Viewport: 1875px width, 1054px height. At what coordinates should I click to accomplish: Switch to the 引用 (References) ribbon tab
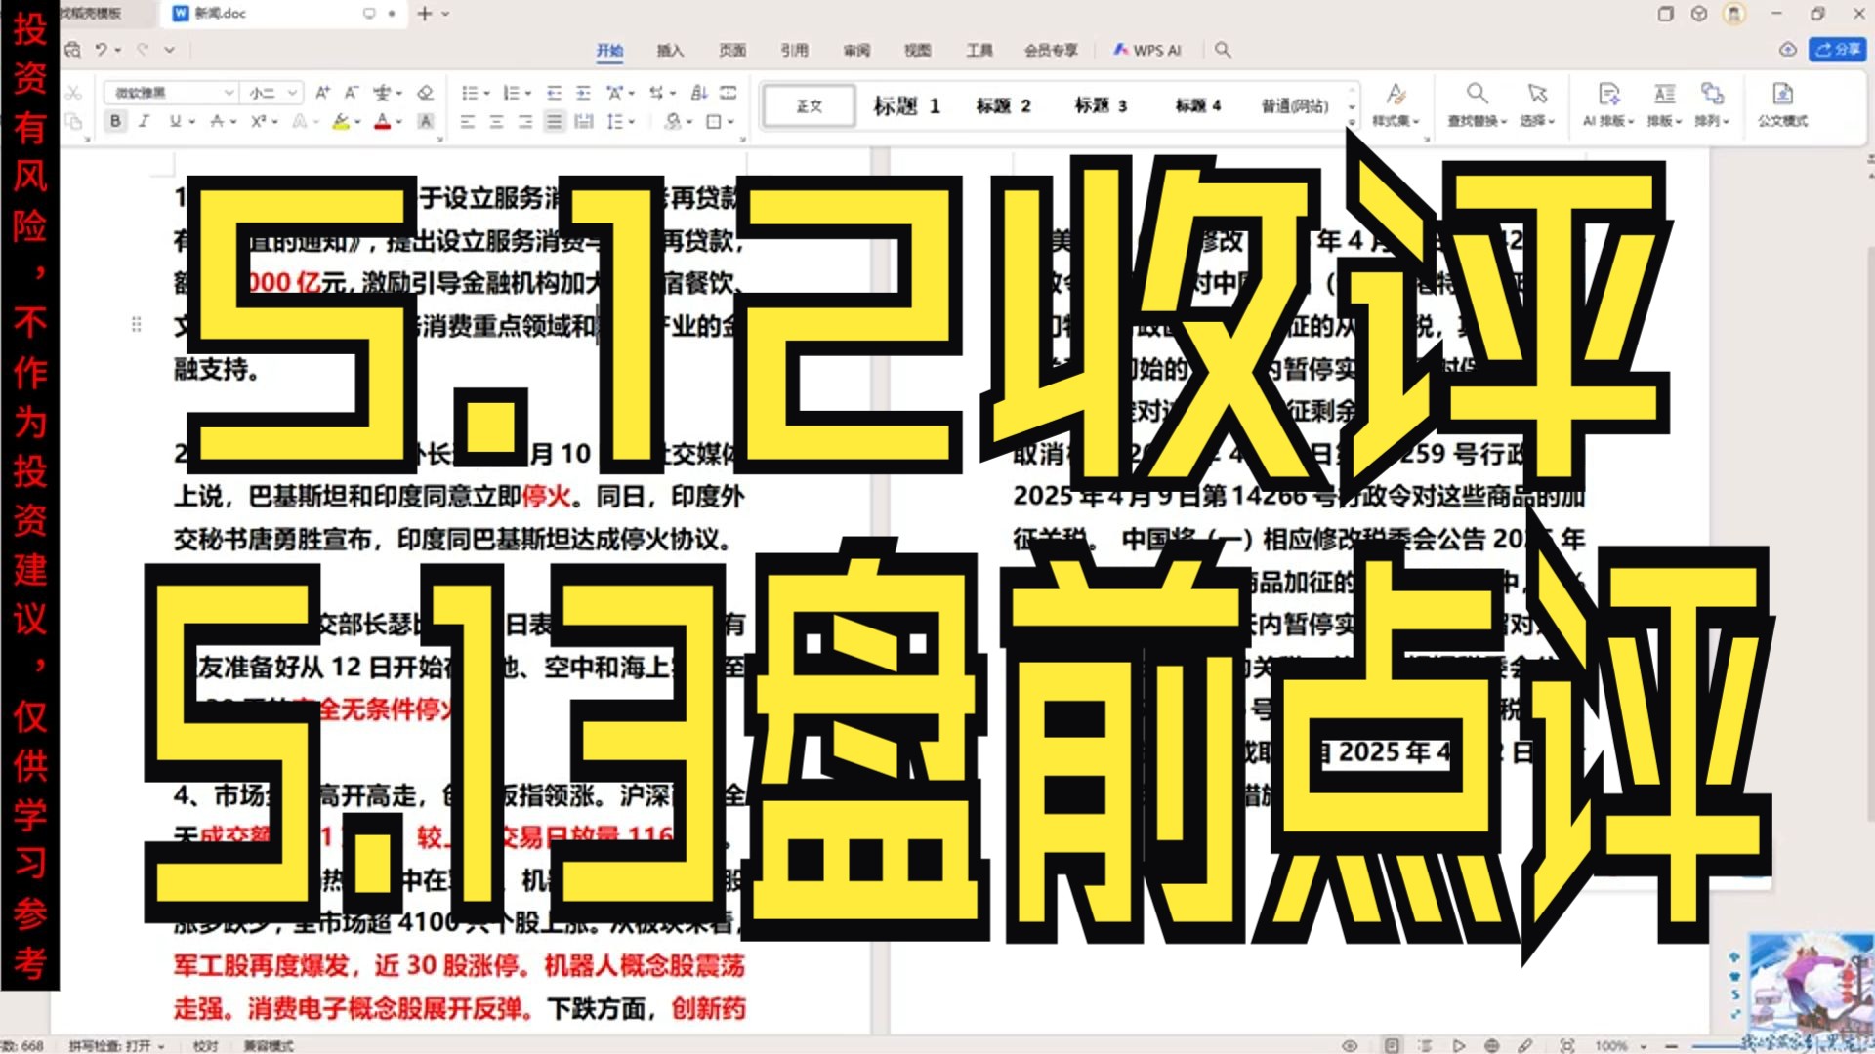(x=794, y=51)
